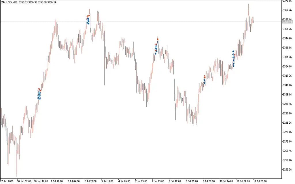Viewport: 295px width, 184px height.
Task: Select the highest candle of the 11 Jul rally
Action: (x=248, y=7)
